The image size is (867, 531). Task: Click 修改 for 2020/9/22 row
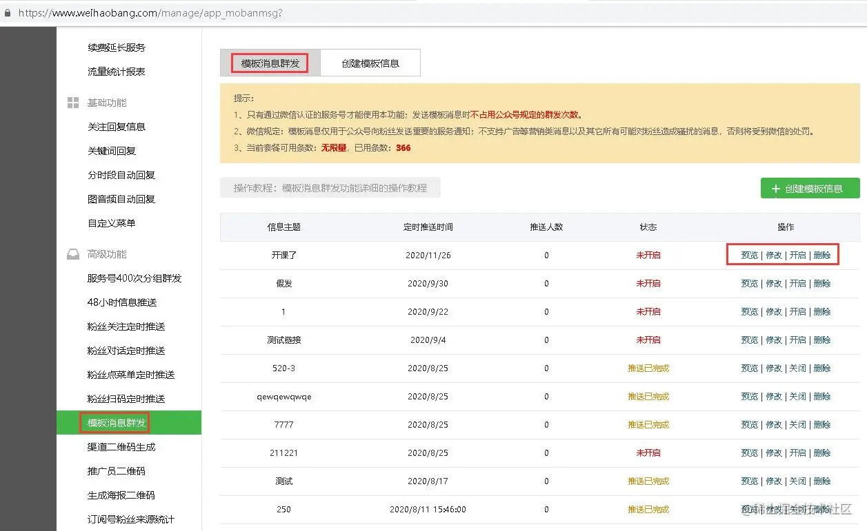click(x=774, y=311)
